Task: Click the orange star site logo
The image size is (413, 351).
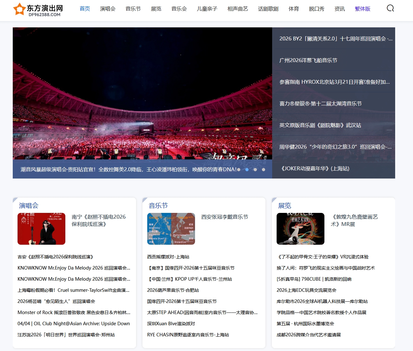Action: tap(19, 9)
